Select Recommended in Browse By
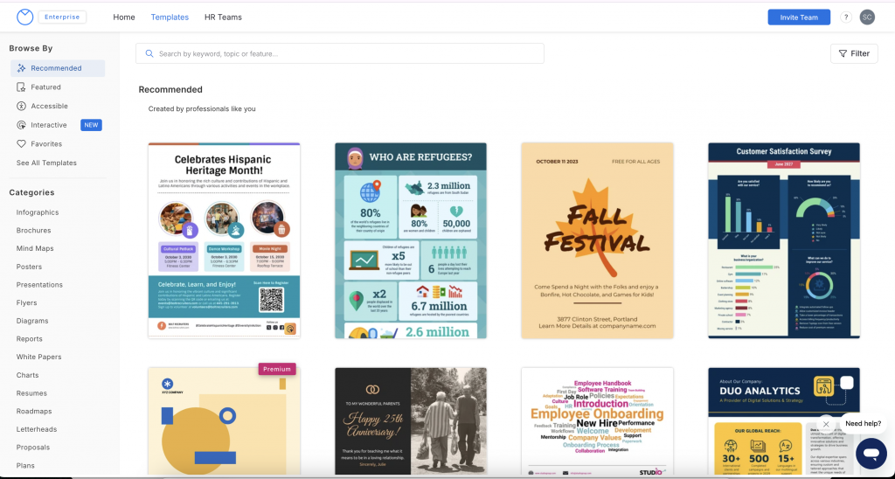 [x=58, y=68]
